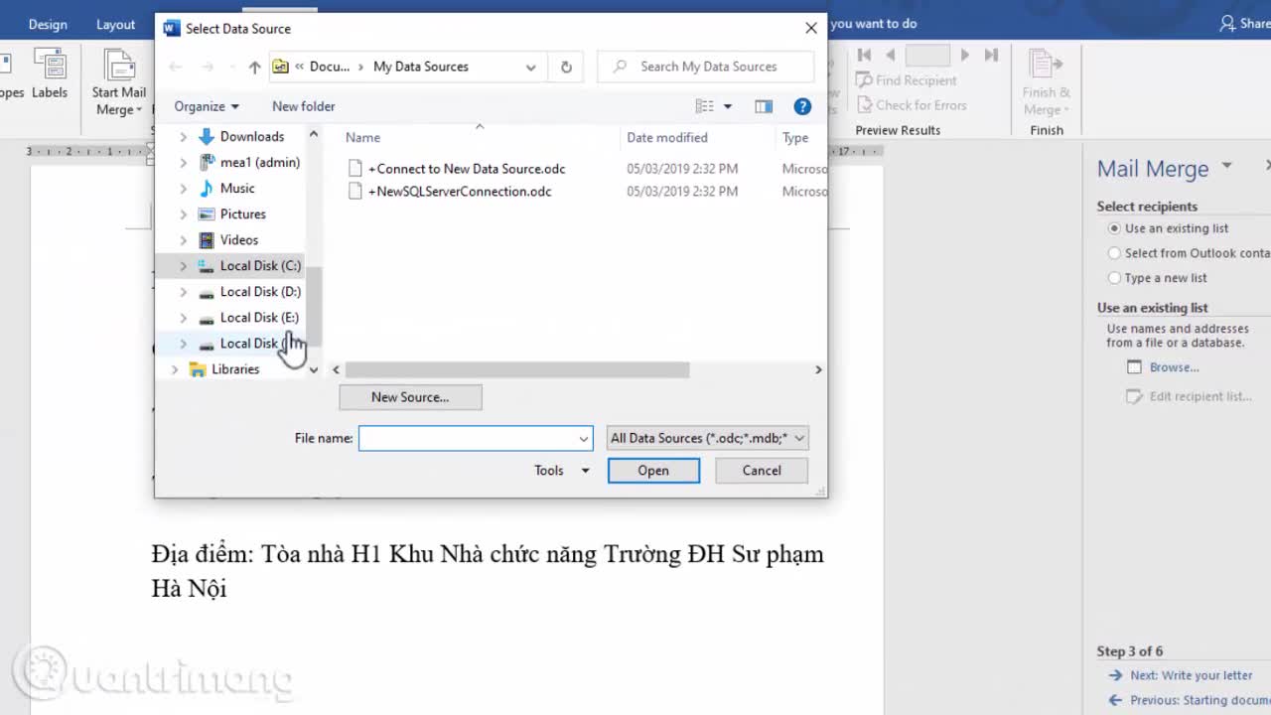Sort by Date modified column header
This screenshot has width=1271, height=715.
[667, 138]
